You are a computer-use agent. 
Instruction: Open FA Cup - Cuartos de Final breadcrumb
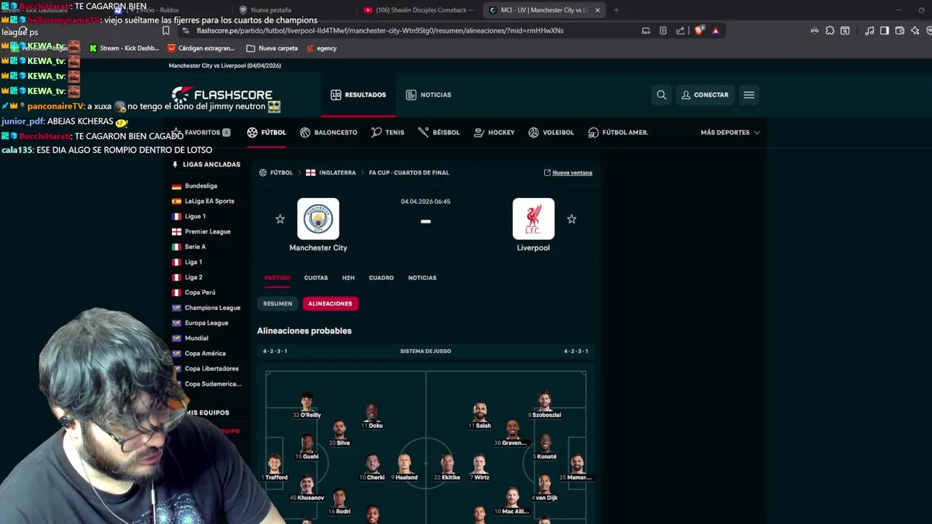409,172
